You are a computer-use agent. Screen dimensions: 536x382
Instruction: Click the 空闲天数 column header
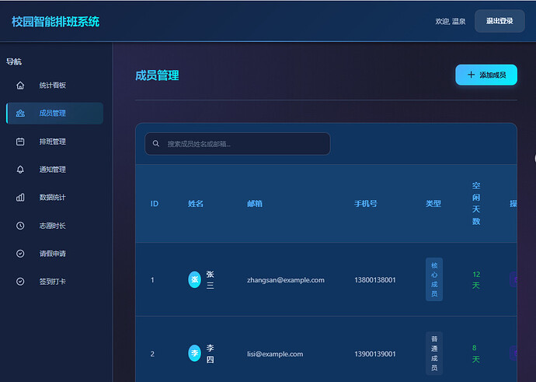(476, 204)
